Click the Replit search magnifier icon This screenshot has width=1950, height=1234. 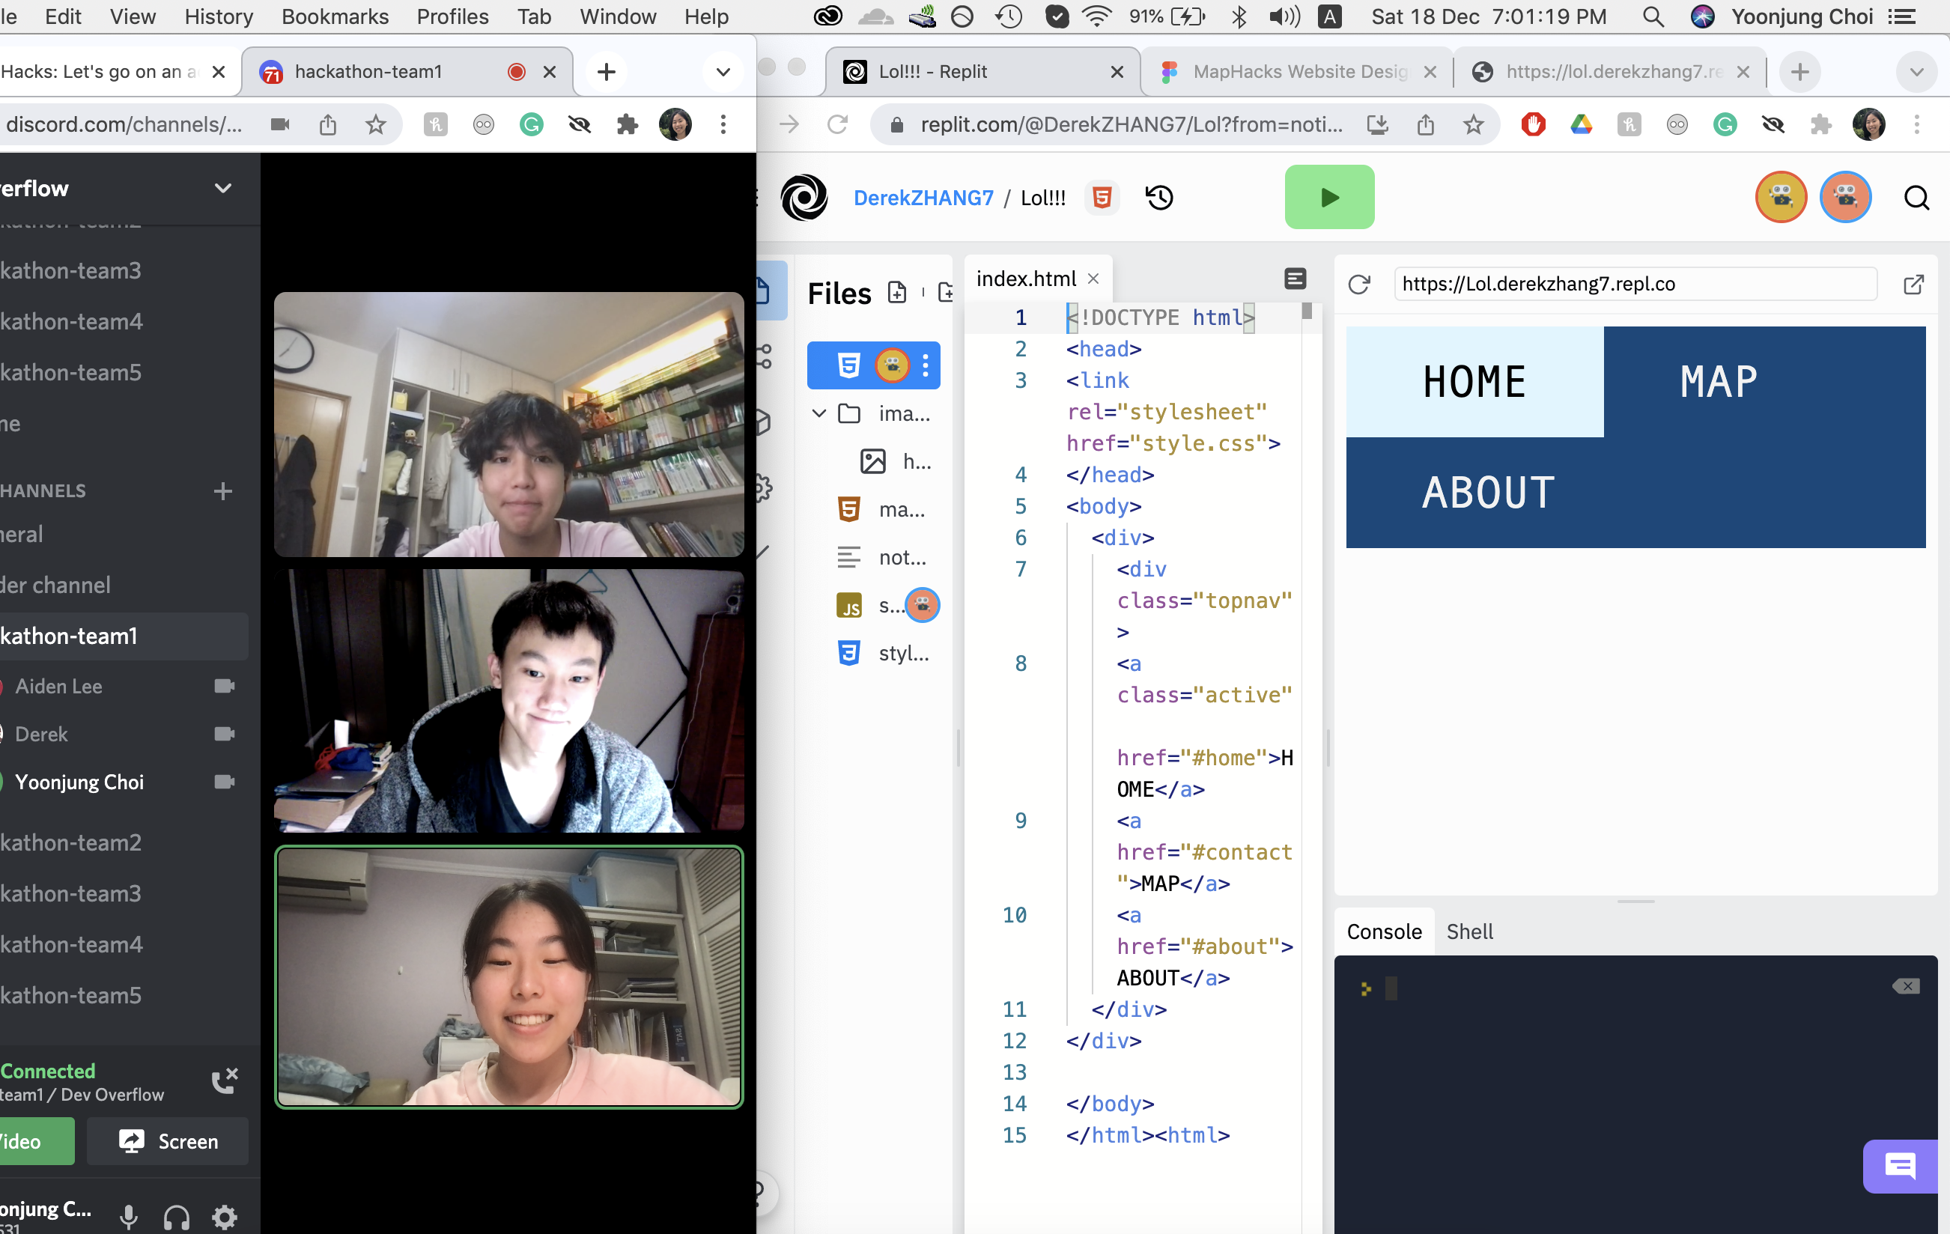tap(1916, 198)
